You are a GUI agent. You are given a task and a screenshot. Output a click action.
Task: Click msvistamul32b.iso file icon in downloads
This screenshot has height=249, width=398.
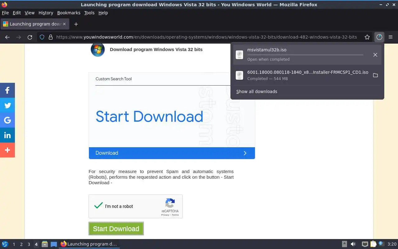tap(239, 55)
